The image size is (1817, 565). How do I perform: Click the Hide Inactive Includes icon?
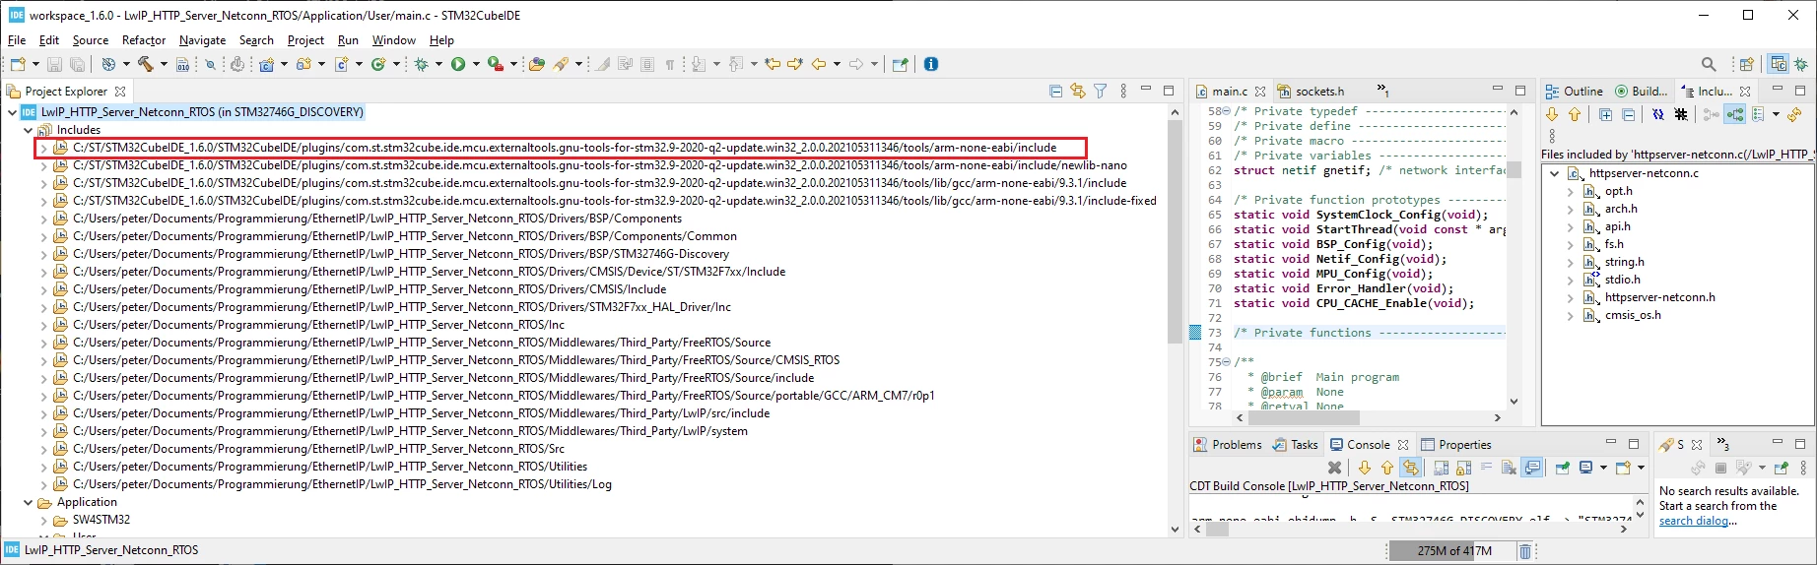[1681, 114]
